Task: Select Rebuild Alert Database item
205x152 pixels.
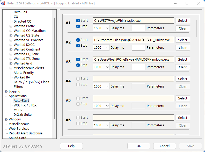Action: [x=26, y=133]
